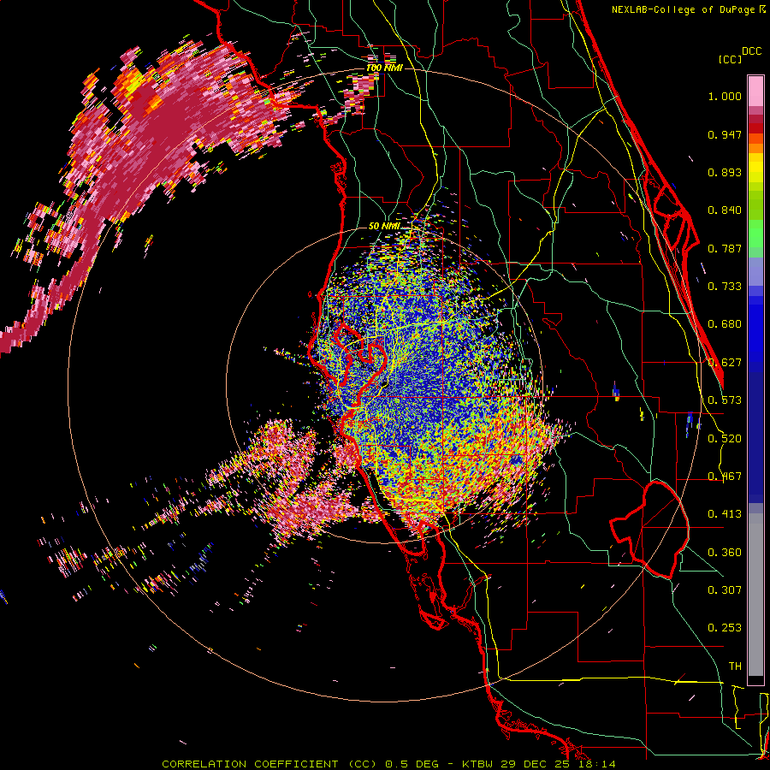Screen dimensions: 770x770
Task: Click the 0.5 DEG elevation text
Action: [411, 764]
